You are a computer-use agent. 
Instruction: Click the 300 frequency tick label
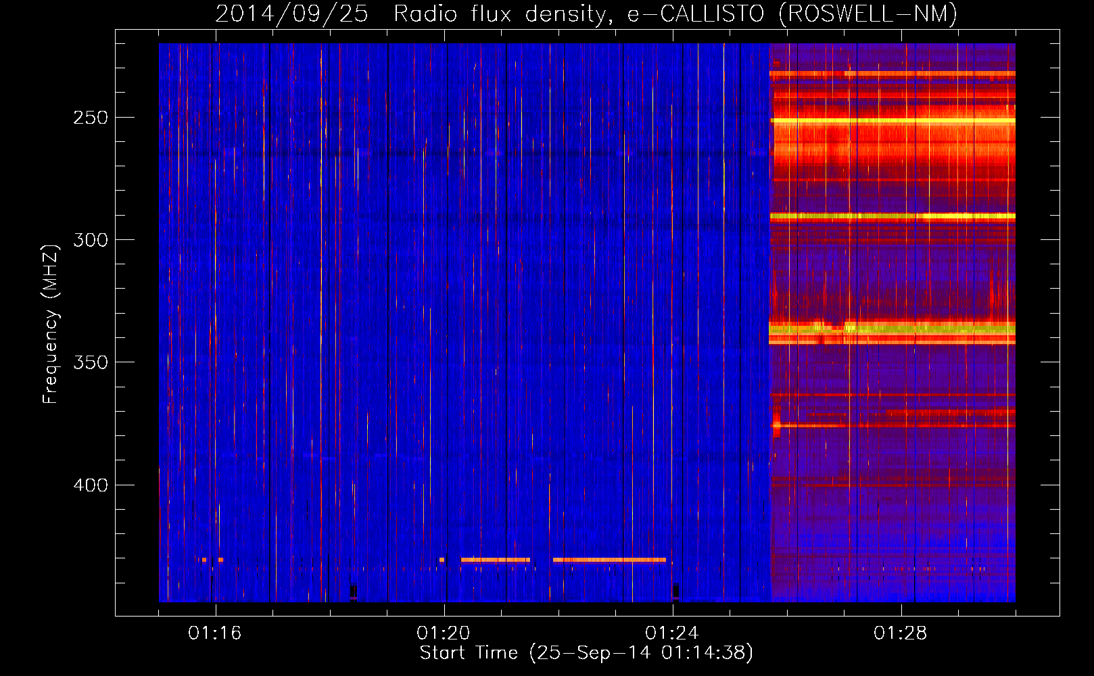[x=91, y=240]
